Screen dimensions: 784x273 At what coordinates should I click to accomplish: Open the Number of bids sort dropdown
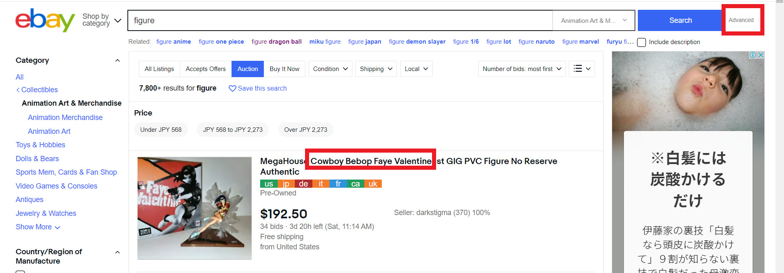[522, 69]
